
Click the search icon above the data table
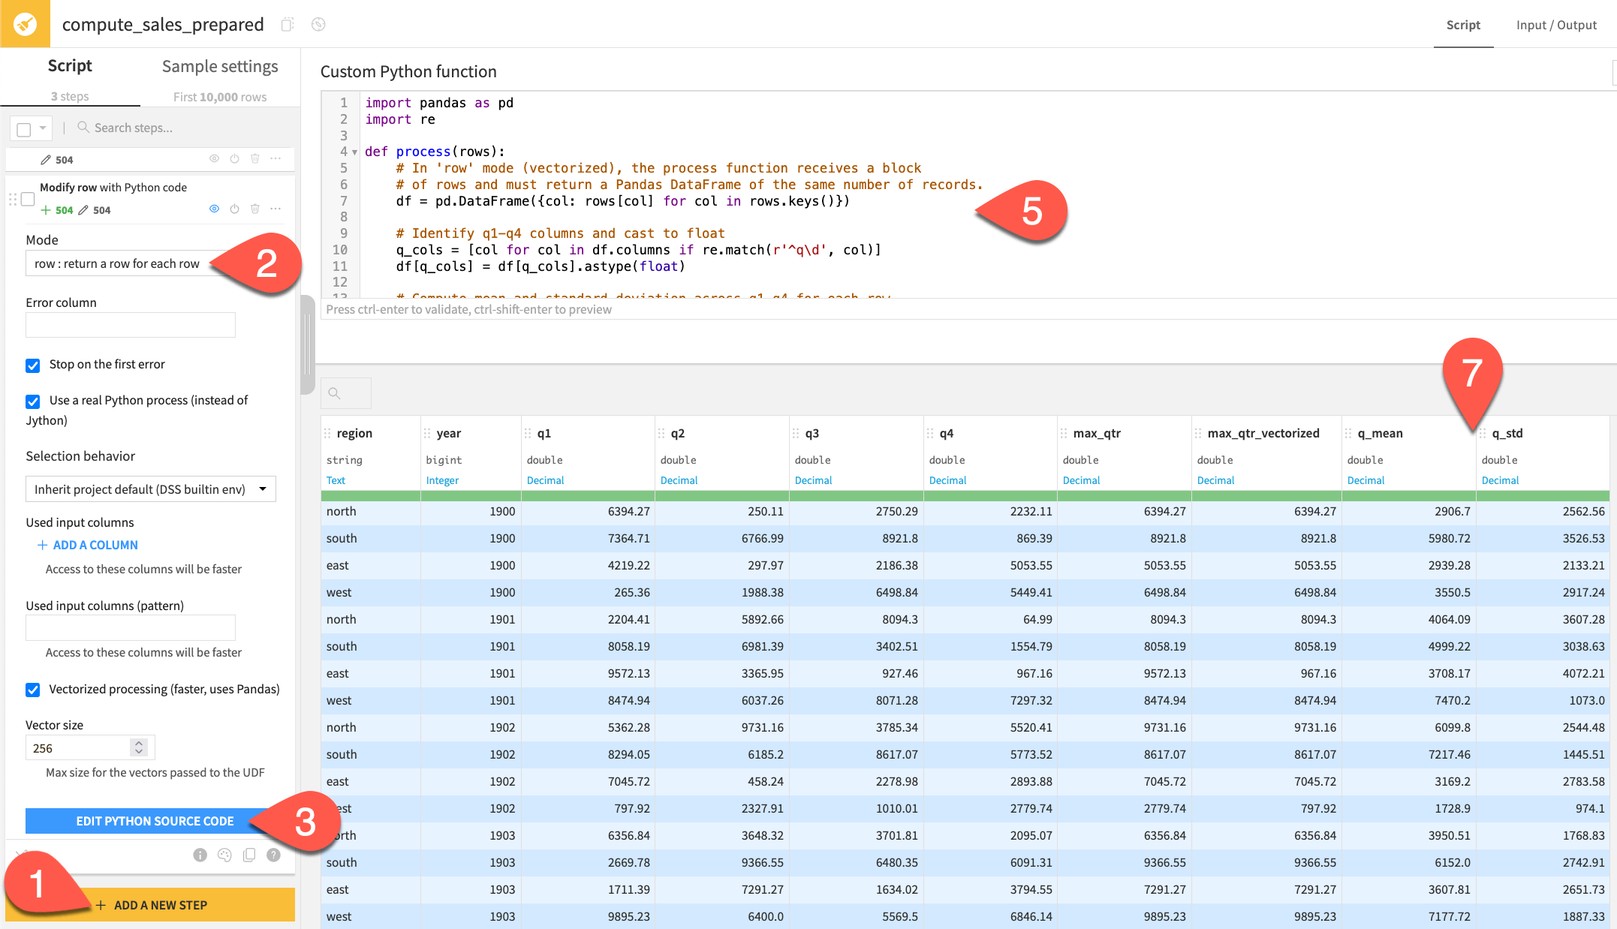point(335,393)
